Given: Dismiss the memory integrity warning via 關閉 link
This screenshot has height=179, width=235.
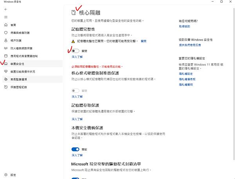Looking at the screenshot, I should click(x=143, y=41).
